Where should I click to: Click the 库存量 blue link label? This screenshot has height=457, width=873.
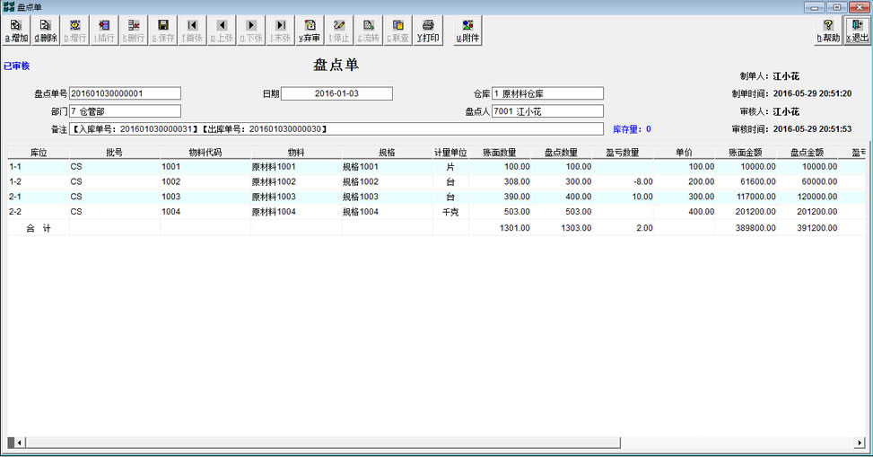(632, 129)
